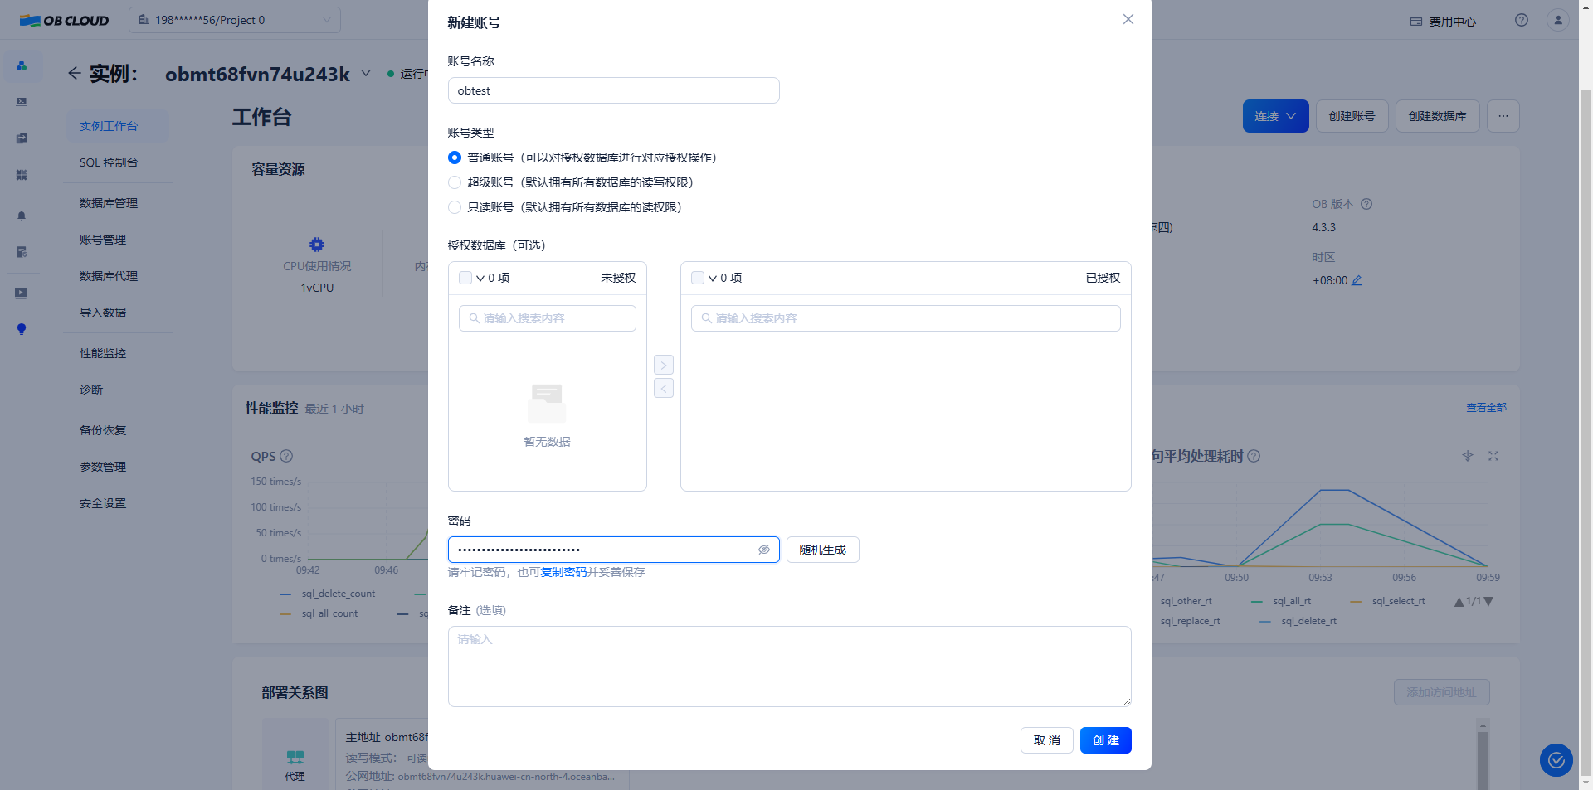Expand selection dropdown in 已授权 list header

click(x=713, y=279)
